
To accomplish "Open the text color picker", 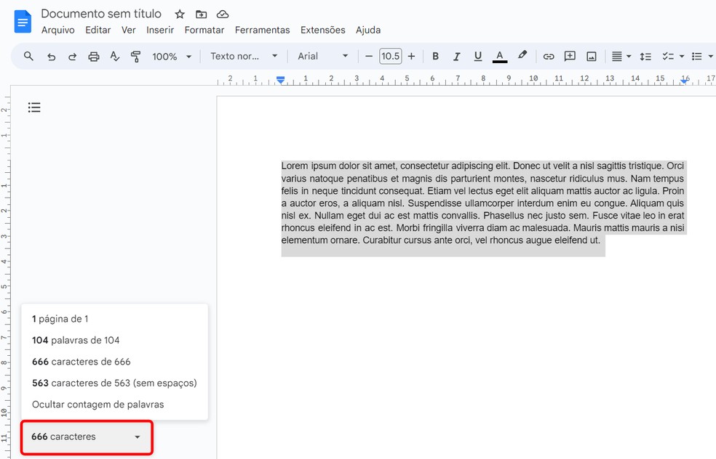I will [x=500, y=57].
